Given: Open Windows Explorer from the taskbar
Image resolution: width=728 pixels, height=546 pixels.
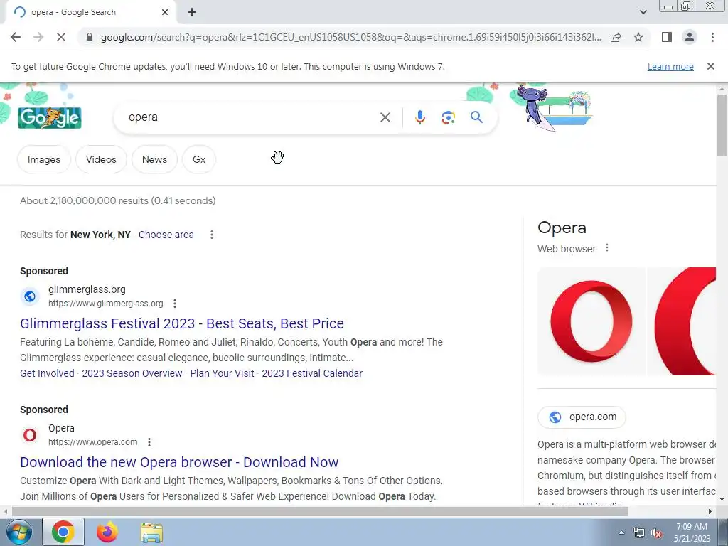Looking at the screenshot, I should pyautogui.click(x=151, y=533).
